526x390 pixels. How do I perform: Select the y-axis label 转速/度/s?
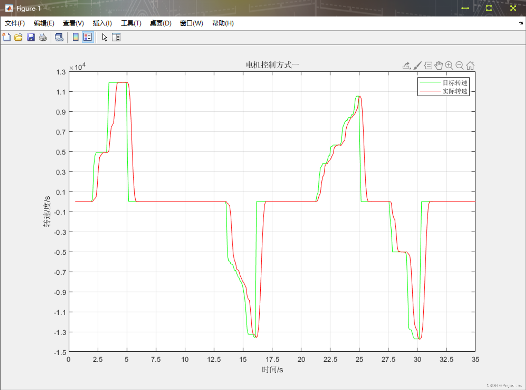(x=47, y=211)
